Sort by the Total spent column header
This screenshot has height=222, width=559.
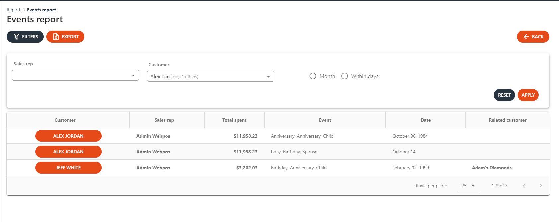(x=234, y=120)
